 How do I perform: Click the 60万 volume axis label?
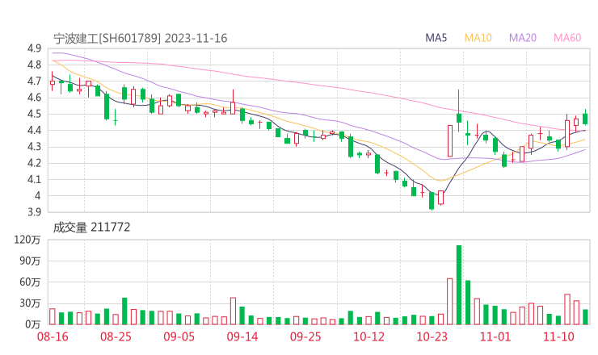tap(30, 282)
